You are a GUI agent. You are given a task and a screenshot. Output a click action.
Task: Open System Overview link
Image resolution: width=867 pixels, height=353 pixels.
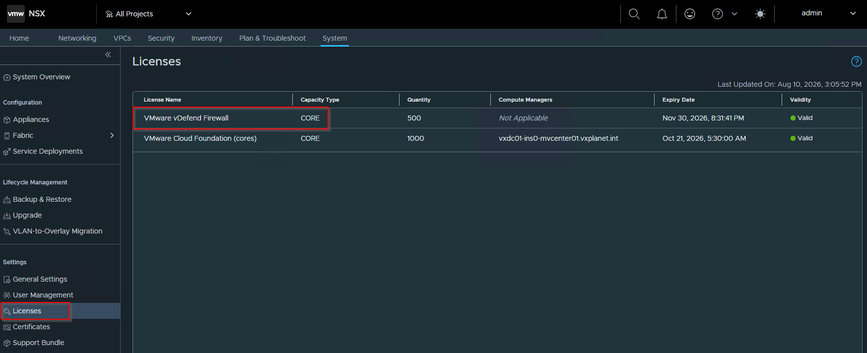tap(42, 77)
